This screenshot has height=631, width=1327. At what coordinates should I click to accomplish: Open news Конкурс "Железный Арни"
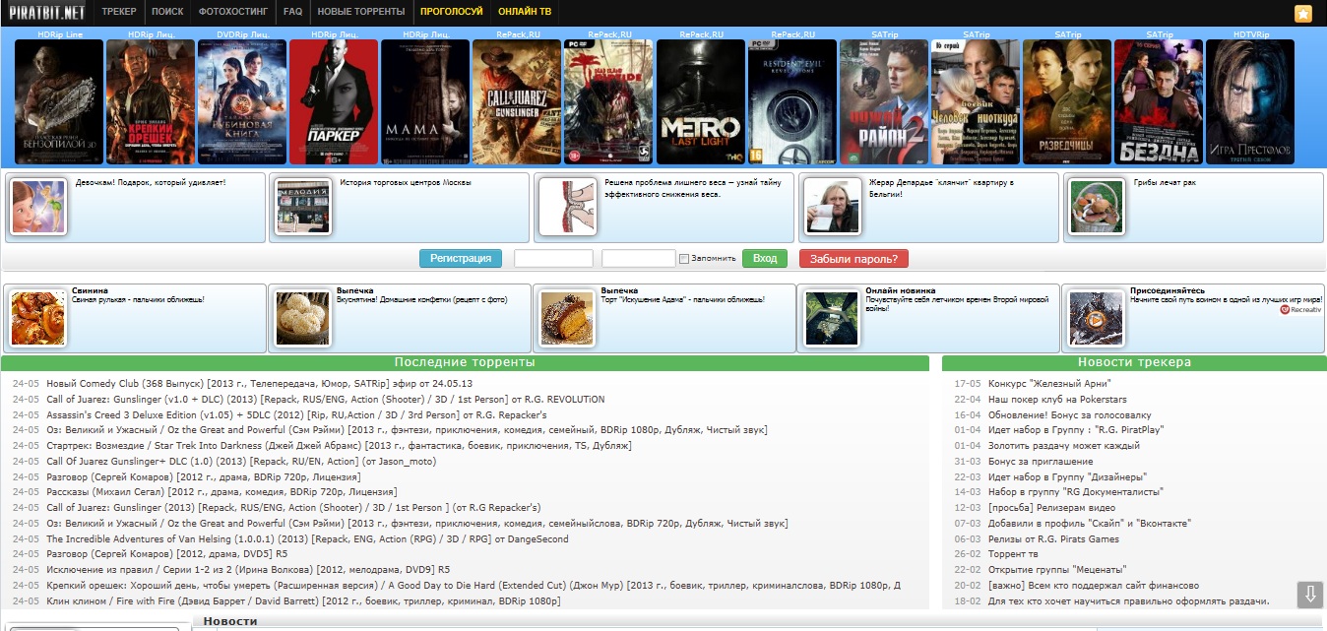coord(1049,384)
